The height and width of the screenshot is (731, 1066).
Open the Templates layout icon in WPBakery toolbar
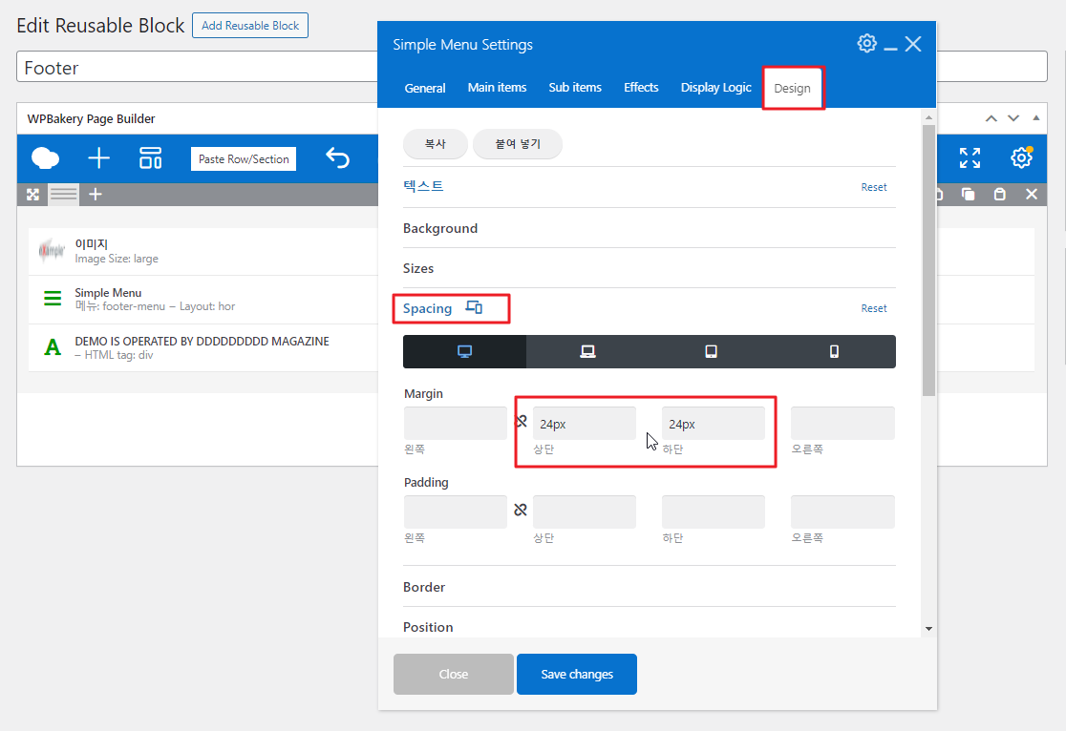pos(150,158)
